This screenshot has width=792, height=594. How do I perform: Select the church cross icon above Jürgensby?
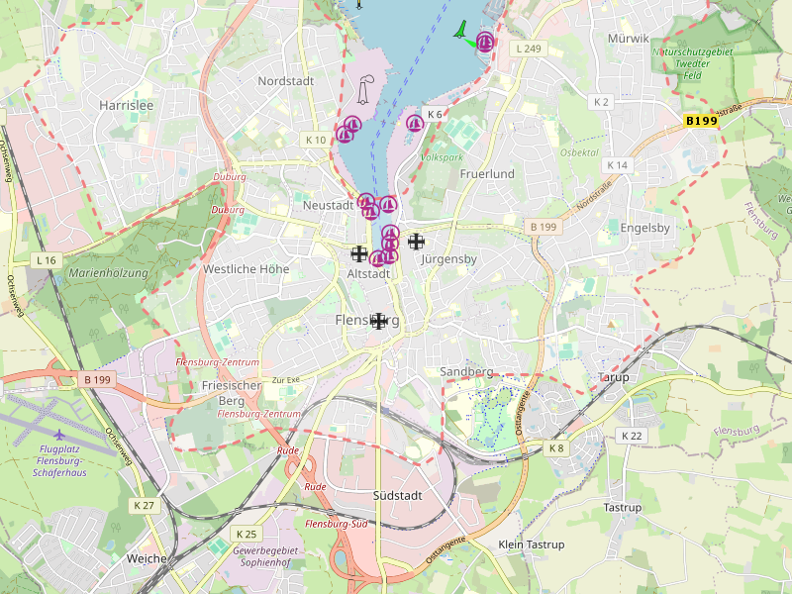[x=417, y=241]
